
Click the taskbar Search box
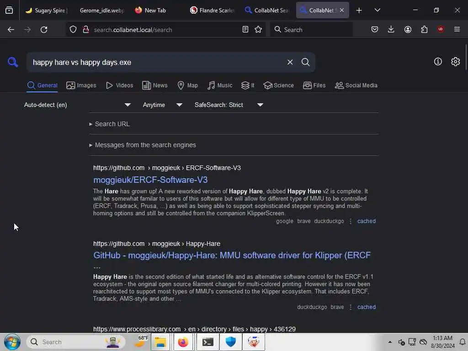pos(76,342)
